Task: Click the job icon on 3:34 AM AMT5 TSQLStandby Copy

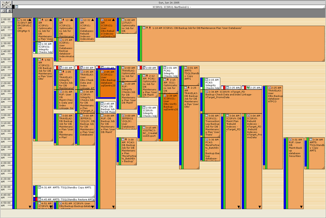Action: click(311, 140)
